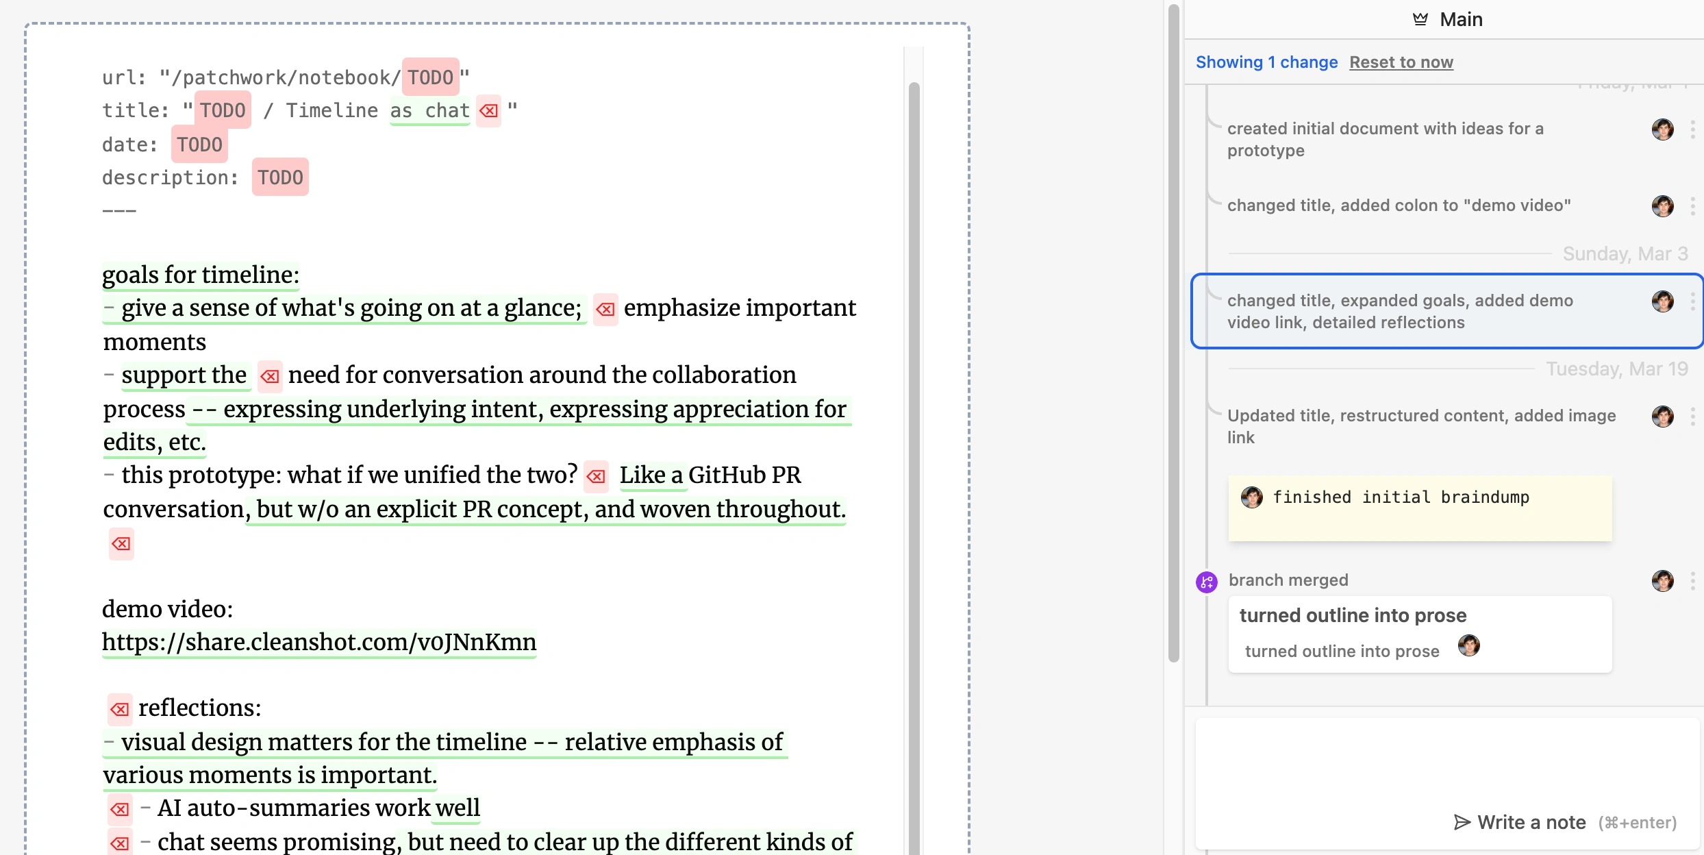Click the crown icon next to Main
This screenshot has width=1704, height=855.
[1420, 19]
